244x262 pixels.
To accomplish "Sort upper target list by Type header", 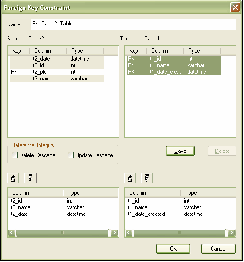I will click(x=202, y=51).
